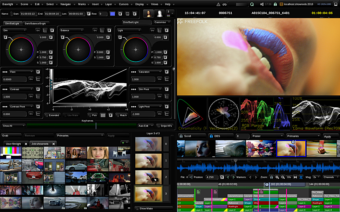Image resolution: width=340 pixels, height=212 pixels.
Task: Click the search magnifier icon in the top bar
Action: click(x=252, y=4)
